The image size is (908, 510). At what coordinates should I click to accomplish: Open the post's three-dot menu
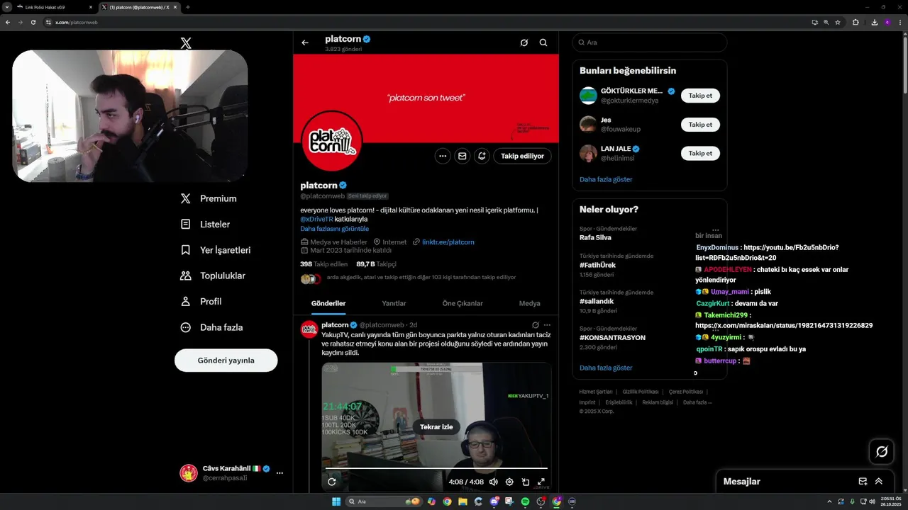pyautogui.click(x=547, y=325)
